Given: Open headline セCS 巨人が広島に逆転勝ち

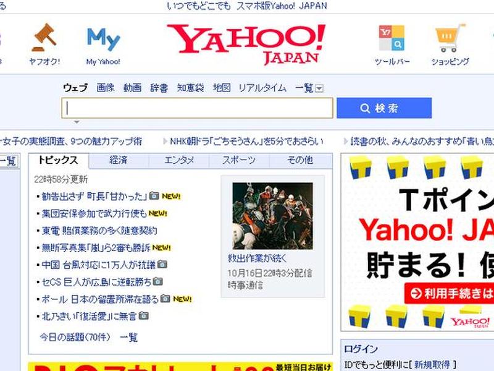Looking at the screenshot, I should click(x=96, y=282).
